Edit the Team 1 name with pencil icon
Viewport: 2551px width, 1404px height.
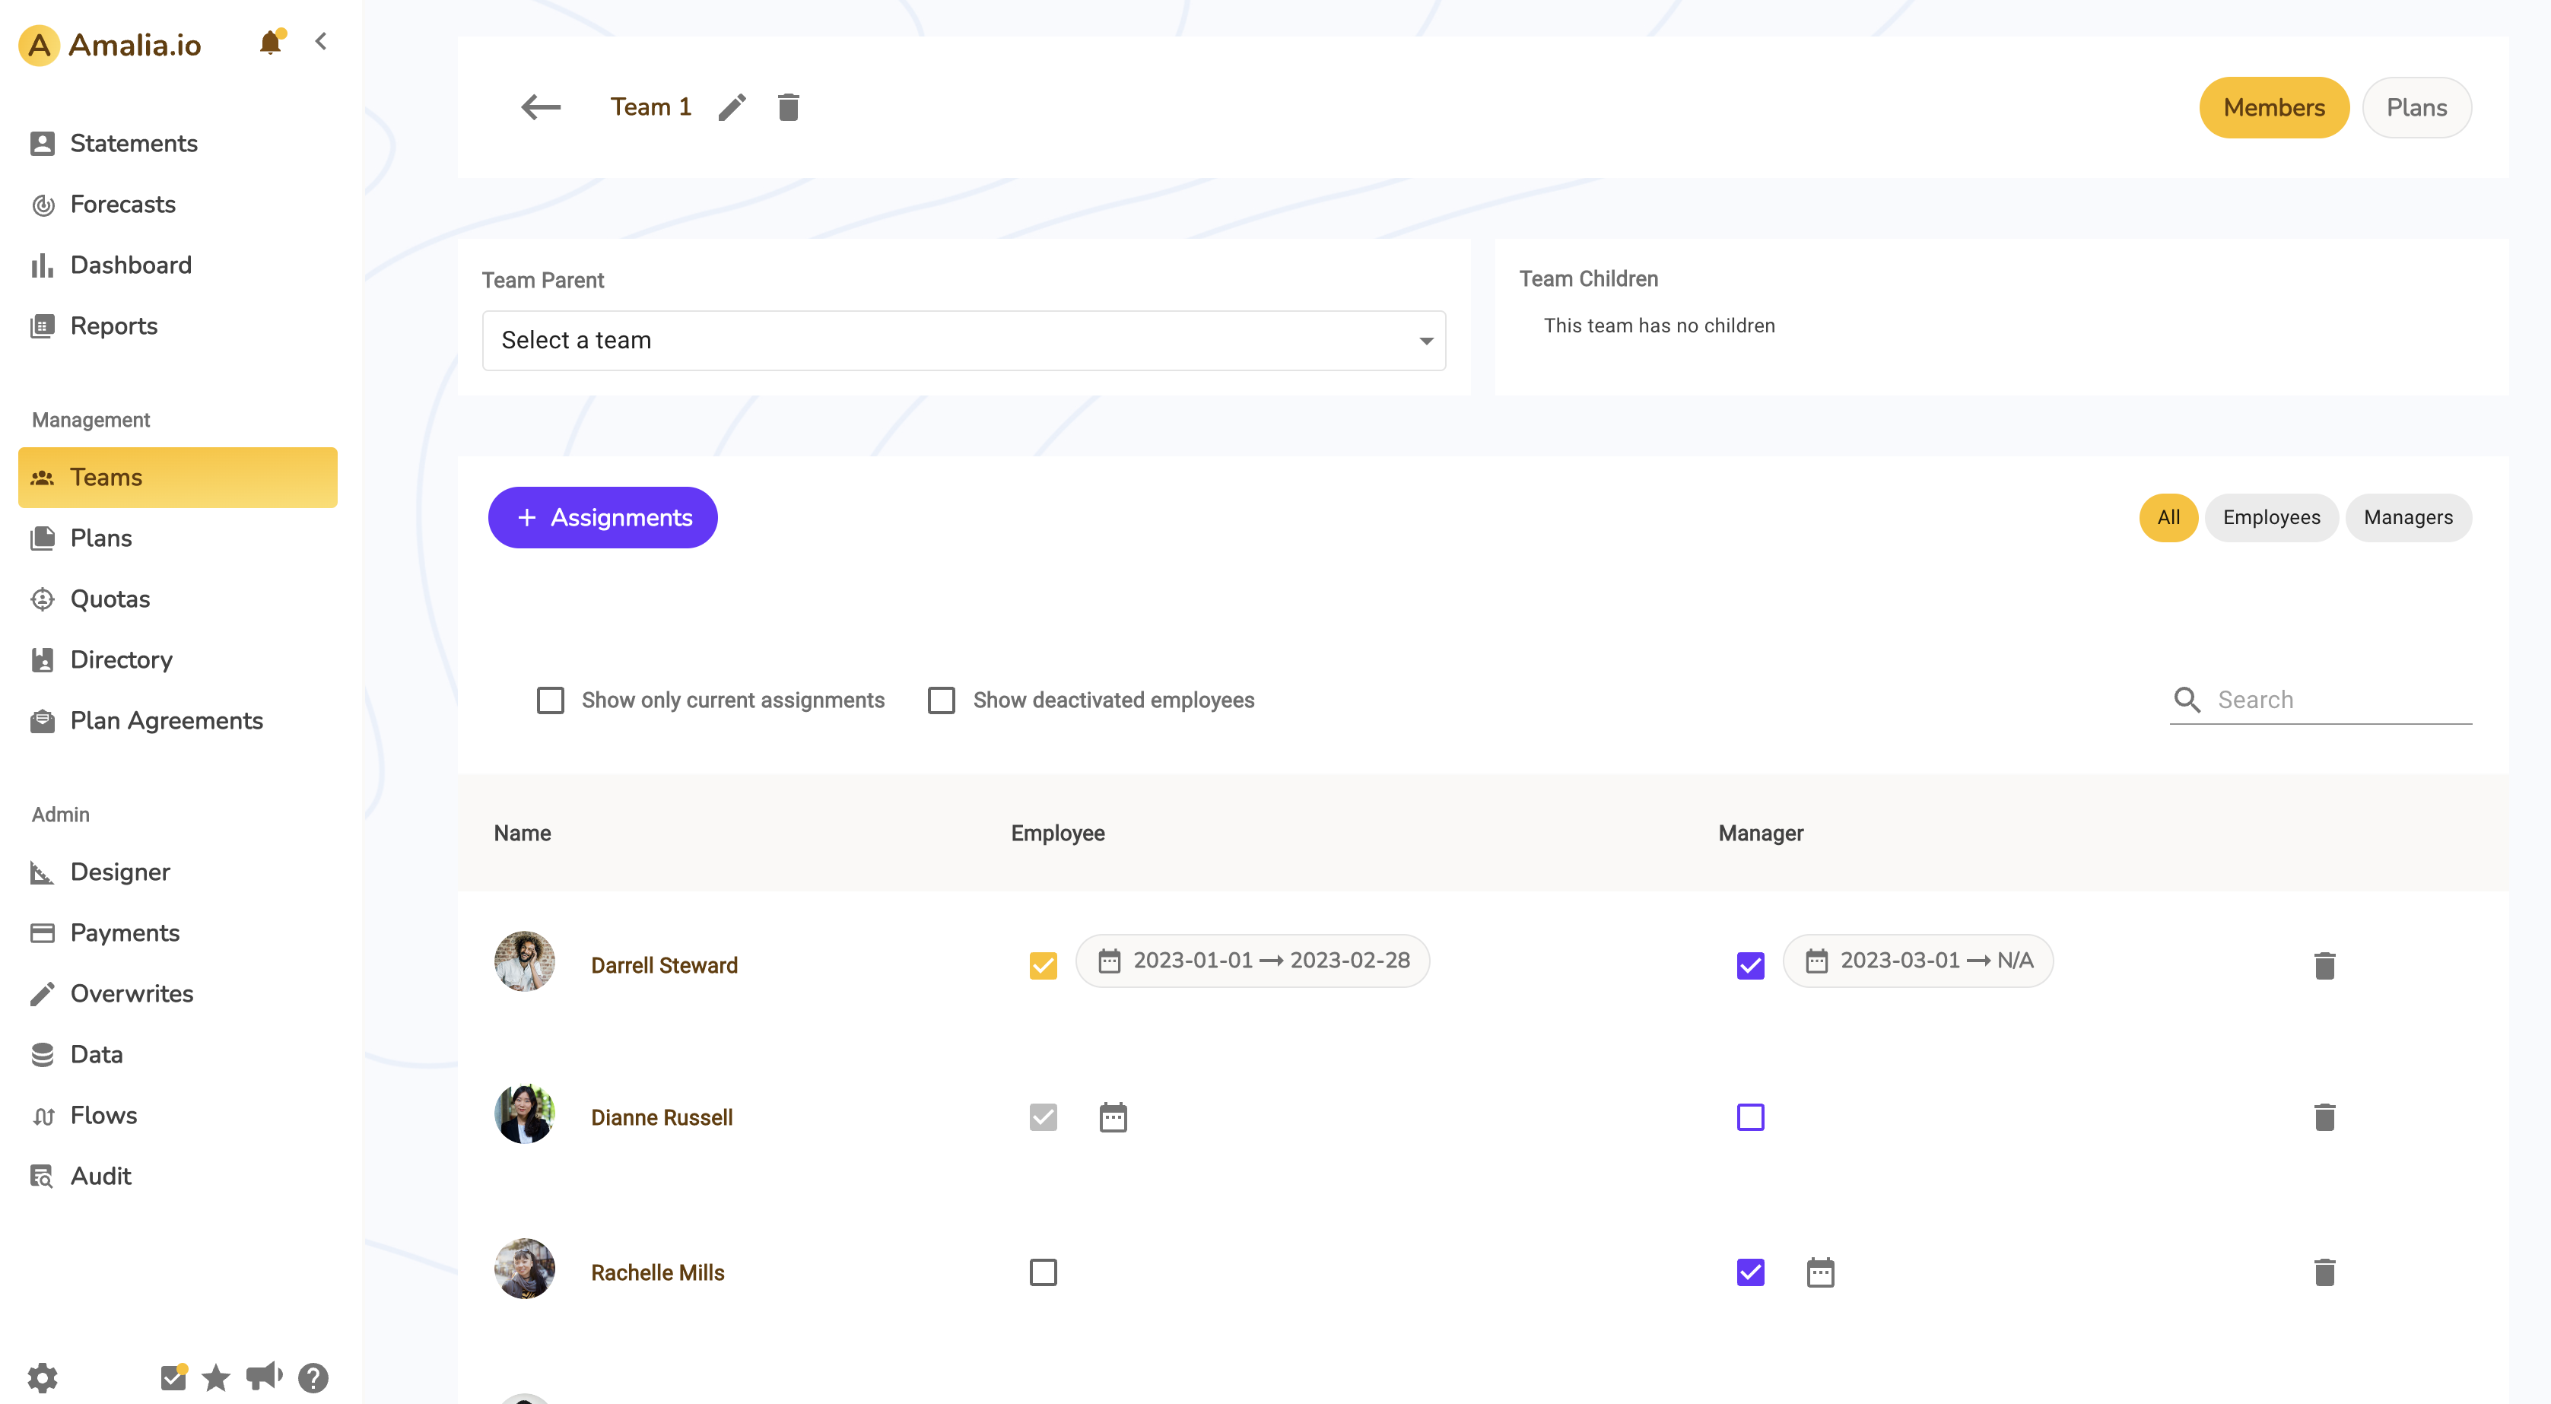pyautogui.click(x=732, y=107)
